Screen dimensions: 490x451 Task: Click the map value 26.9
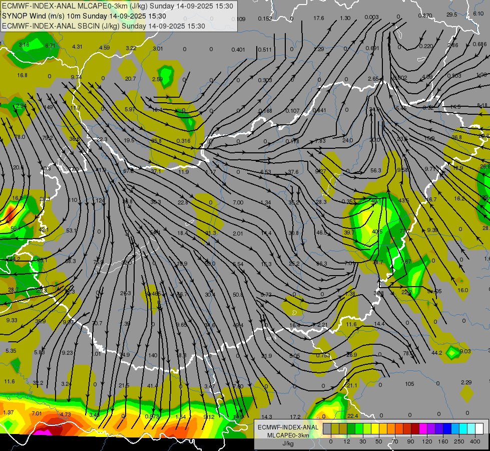point(351,355)
